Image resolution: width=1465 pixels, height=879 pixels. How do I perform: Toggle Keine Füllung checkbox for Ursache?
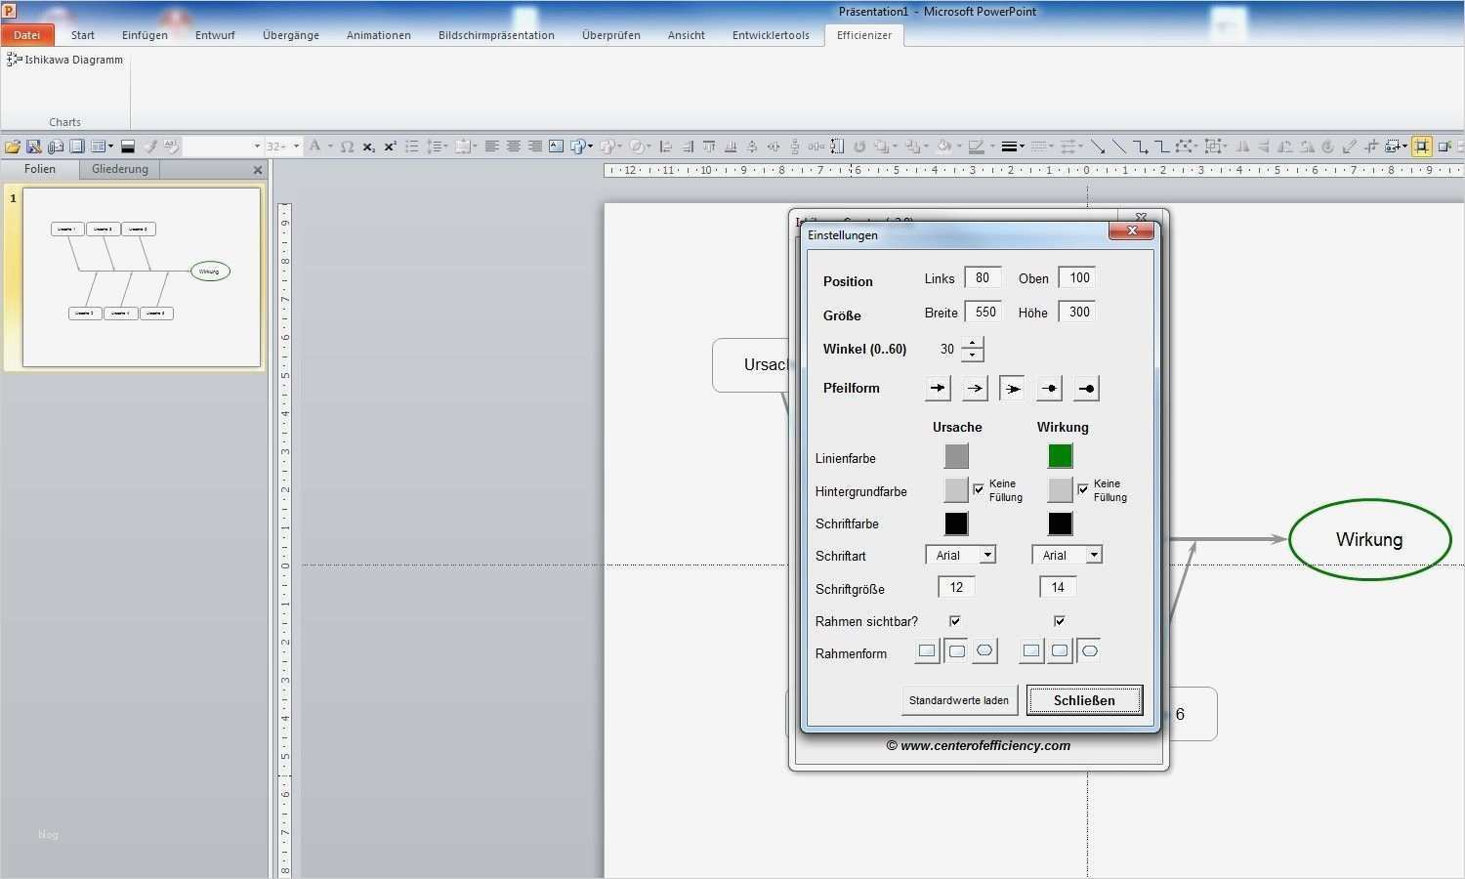tap(979, 489)
